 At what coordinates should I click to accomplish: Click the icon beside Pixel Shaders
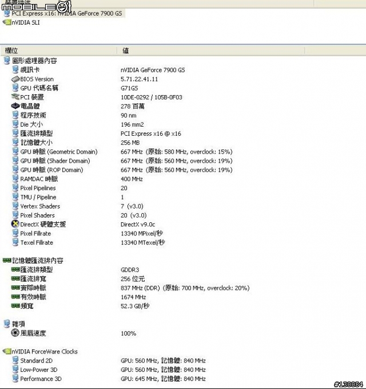pyautogui.click(x=15, y=215)
